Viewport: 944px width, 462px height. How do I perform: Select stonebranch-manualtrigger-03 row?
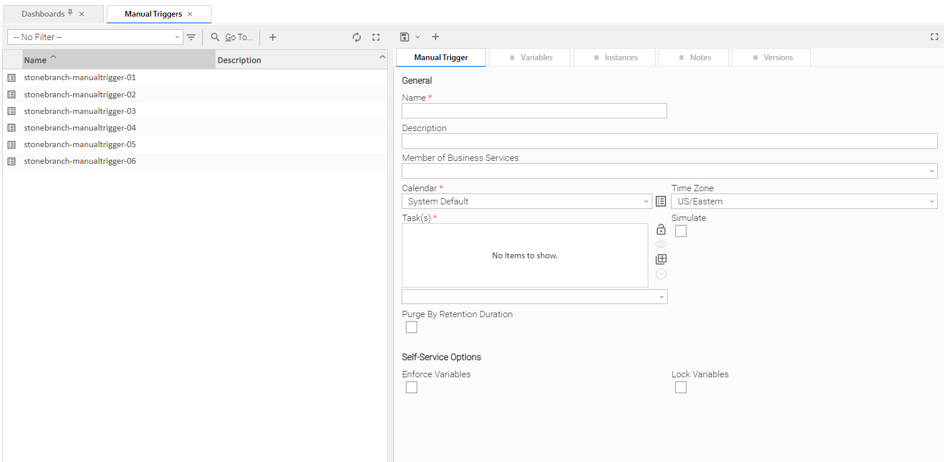click(x=80, y=111)
